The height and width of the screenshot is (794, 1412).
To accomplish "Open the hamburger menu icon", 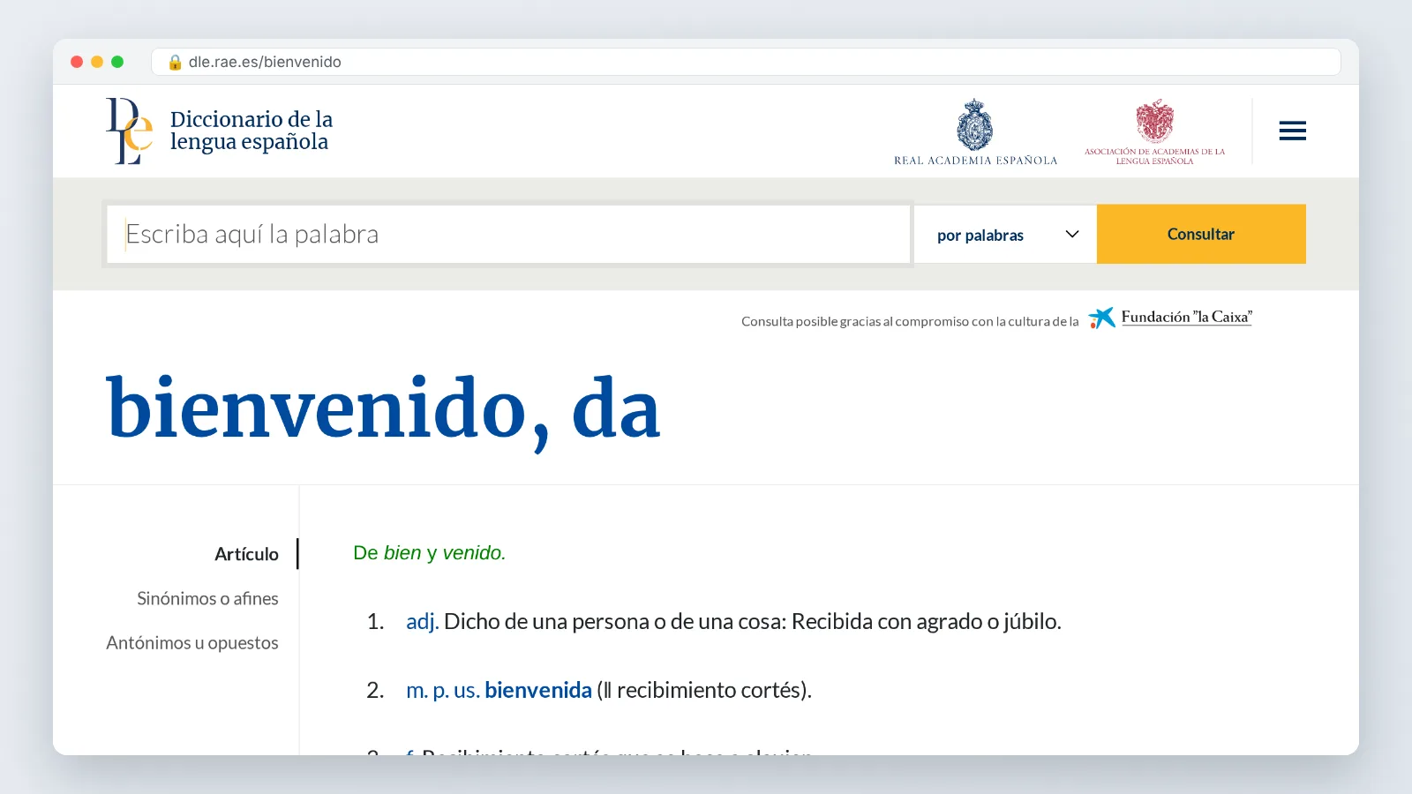I will tap(1292, 131).
